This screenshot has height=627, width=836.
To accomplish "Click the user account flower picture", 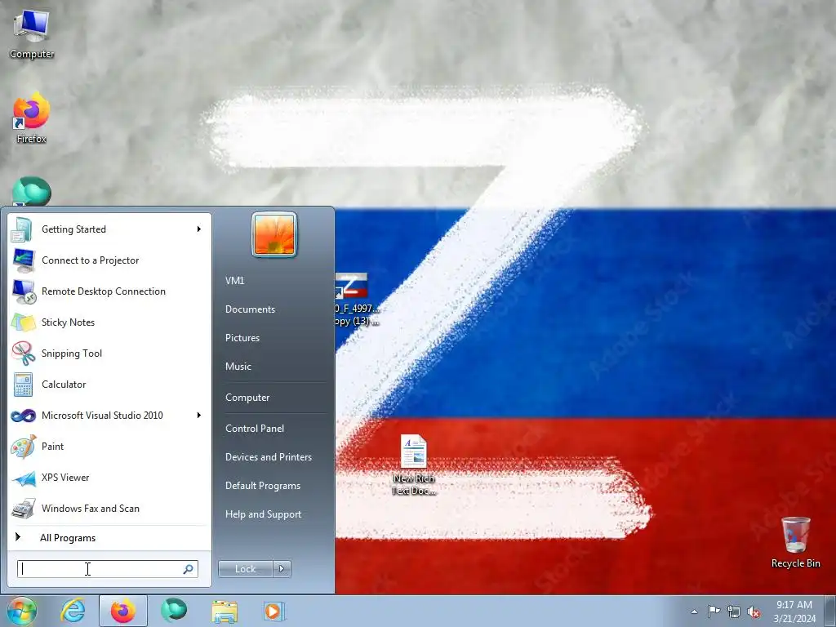I will (274, 234).
